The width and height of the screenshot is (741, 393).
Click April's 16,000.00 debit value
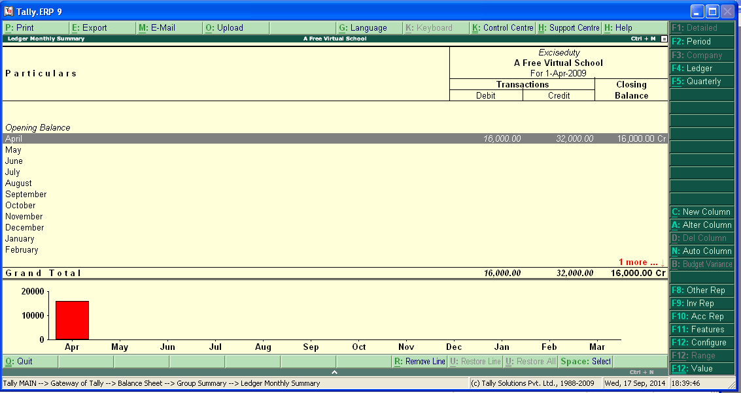[x=502, y=138]
